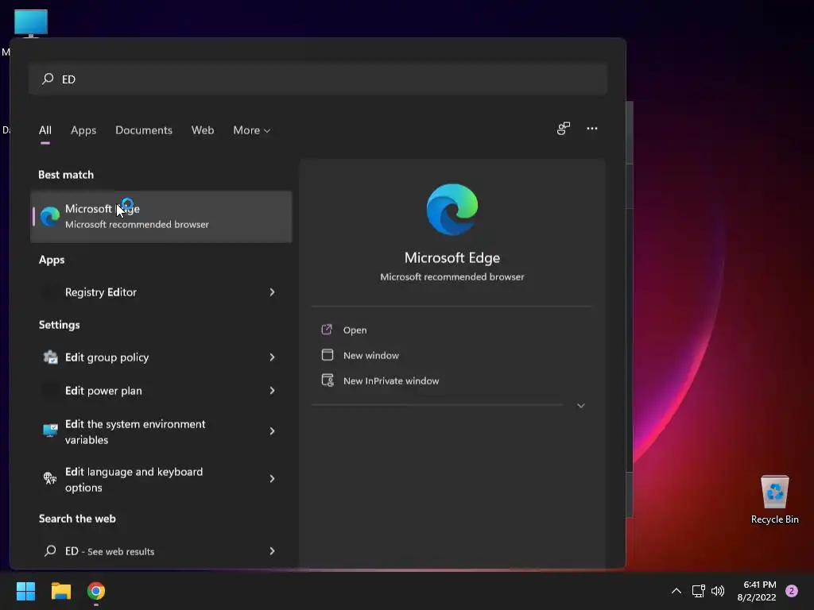
Task: Switch to the Web filter tab
Action: [203, 130]
